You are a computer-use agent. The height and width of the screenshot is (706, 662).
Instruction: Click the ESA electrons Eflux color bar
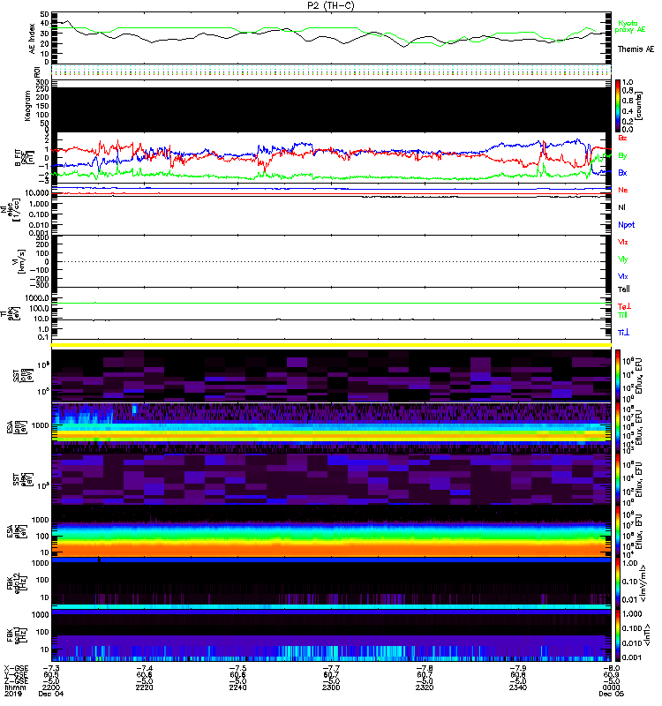pos(618,531)
